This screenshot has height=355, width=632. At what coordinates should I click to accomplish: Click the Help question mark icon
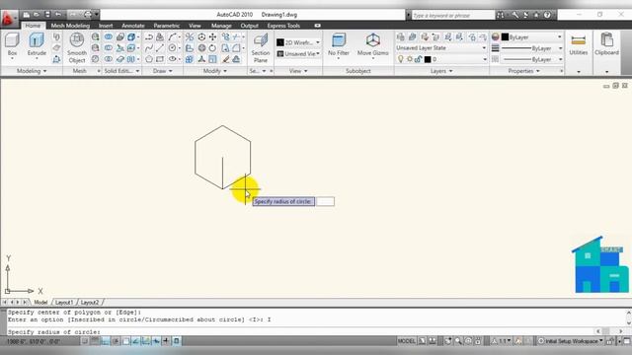(x=547, y=15)
